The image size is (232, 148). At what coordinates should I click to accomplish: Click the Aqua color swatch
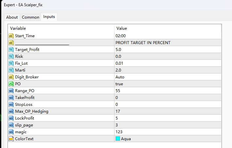pos(118,139)
